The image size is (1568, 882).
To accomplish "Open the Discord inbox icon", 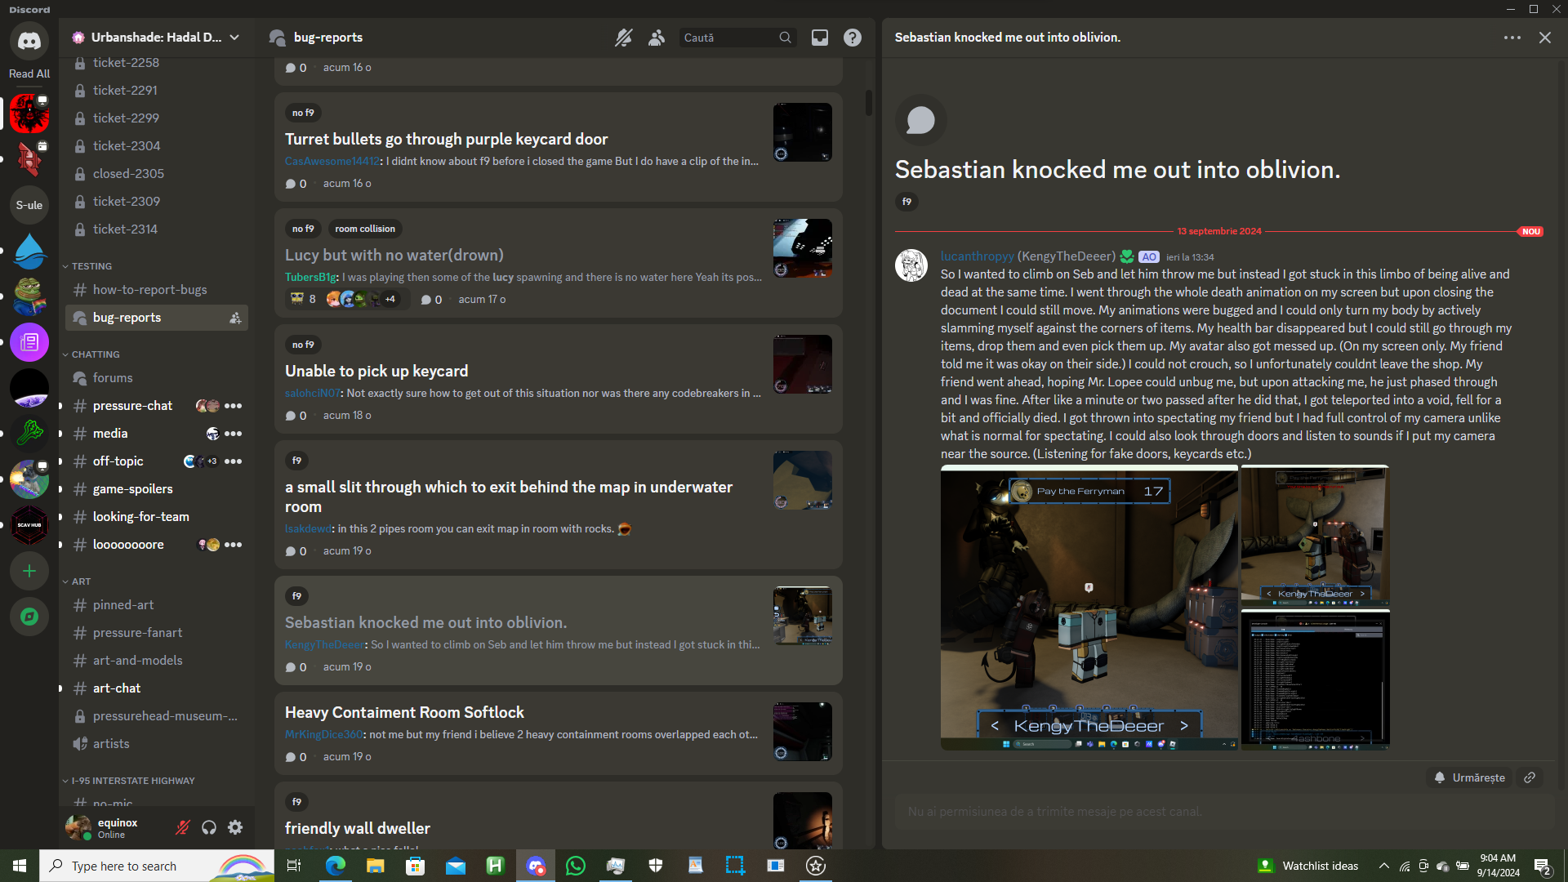I will point(819,38).
